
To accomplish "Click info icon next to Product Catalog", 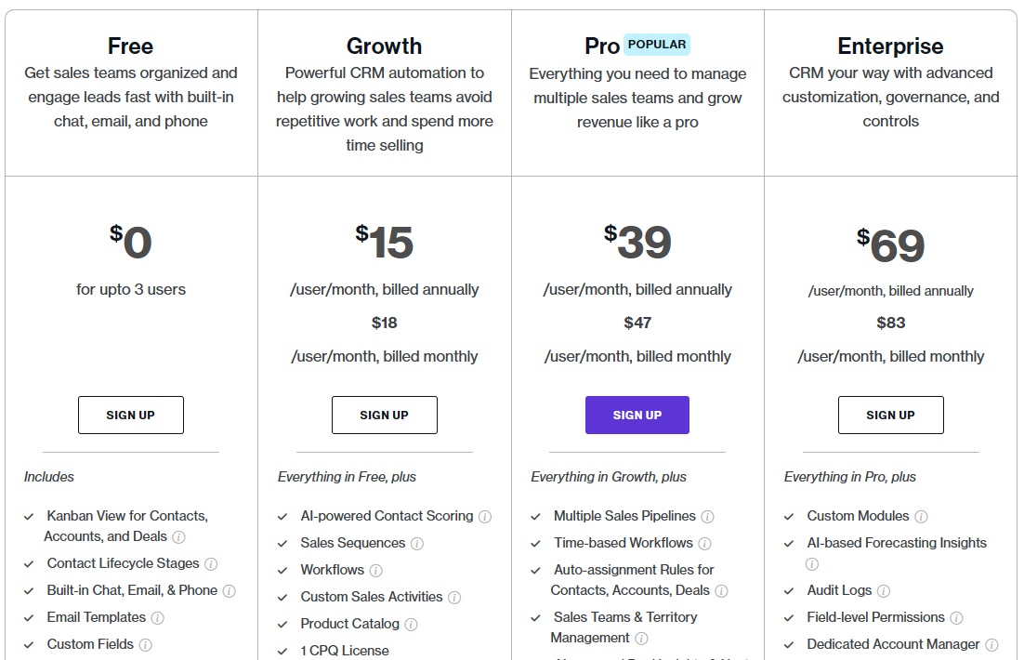I will pos(411,625).
